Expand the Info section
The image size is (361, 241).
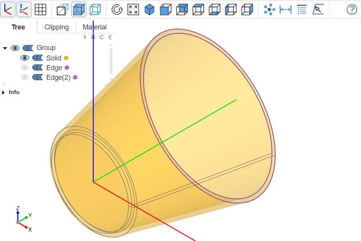click(4, 92)
